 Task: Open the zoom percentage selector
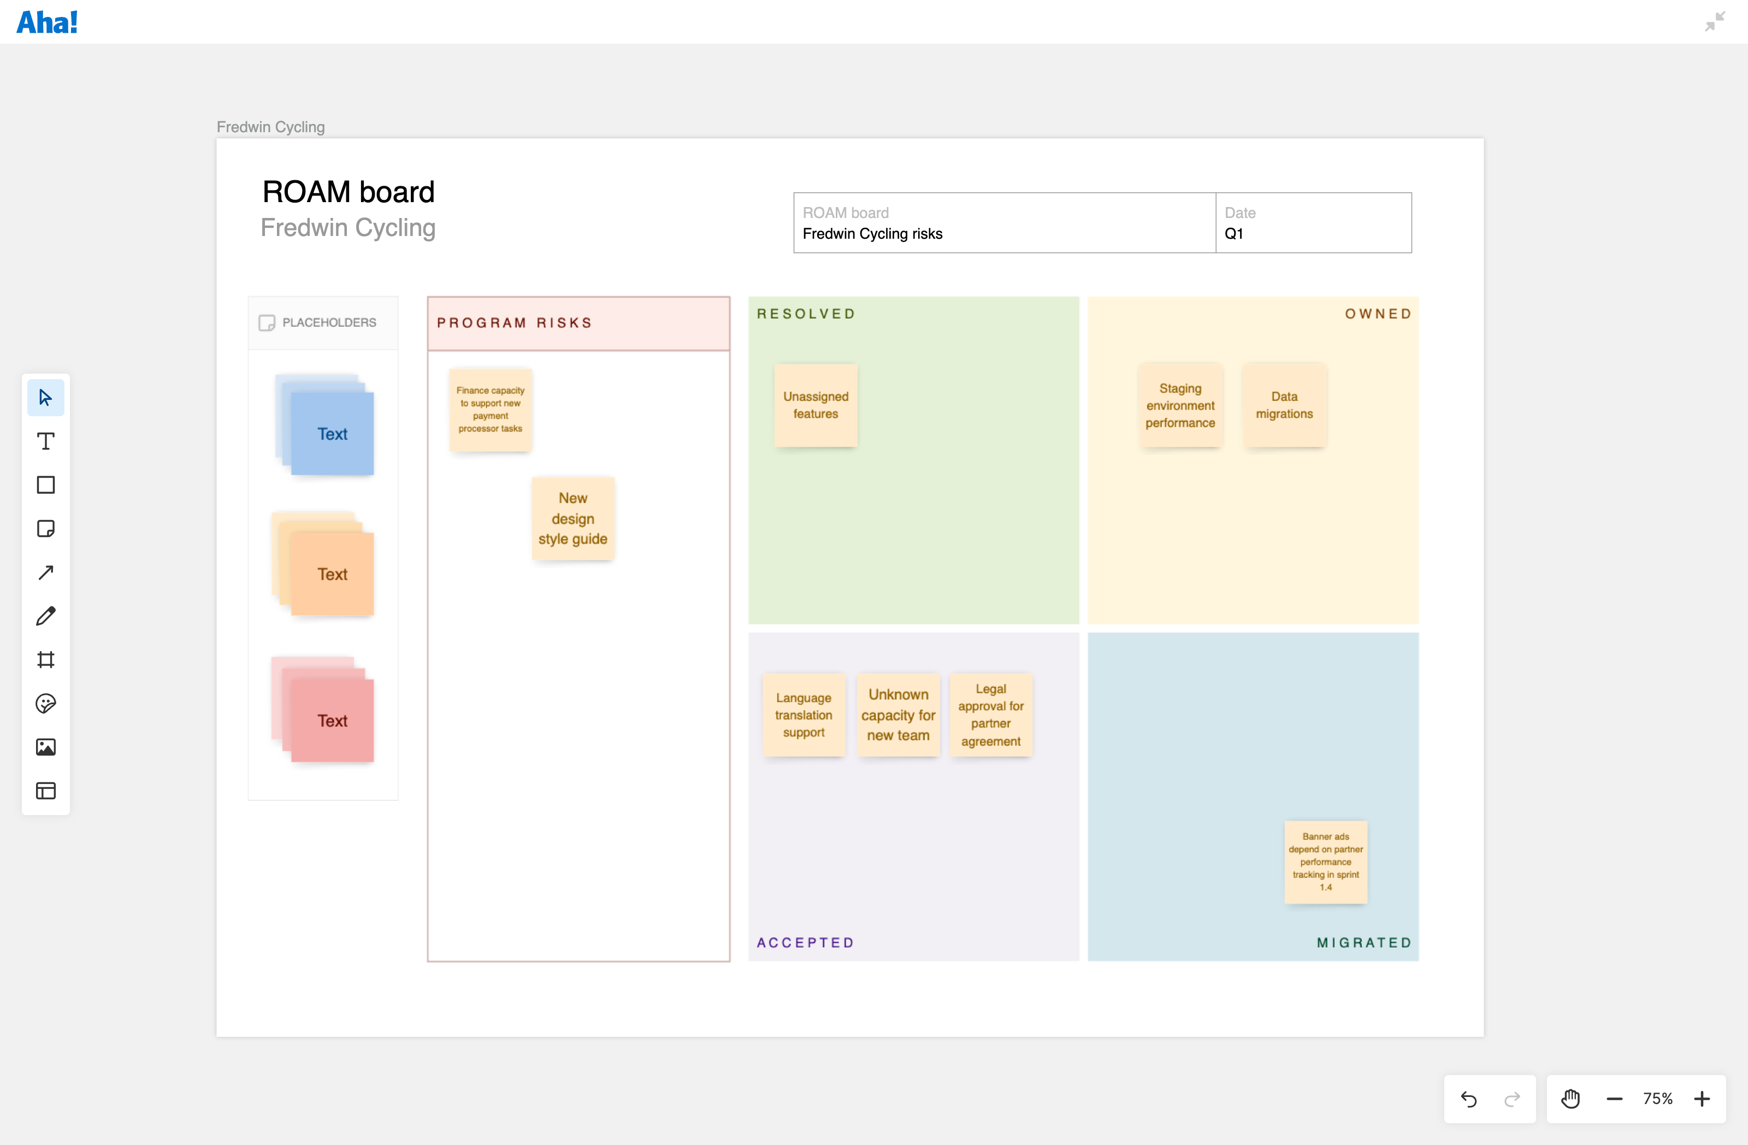1658,1099
